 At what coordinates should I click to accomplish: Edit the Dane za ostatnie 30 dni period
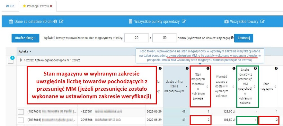click(x=61, y=22)
